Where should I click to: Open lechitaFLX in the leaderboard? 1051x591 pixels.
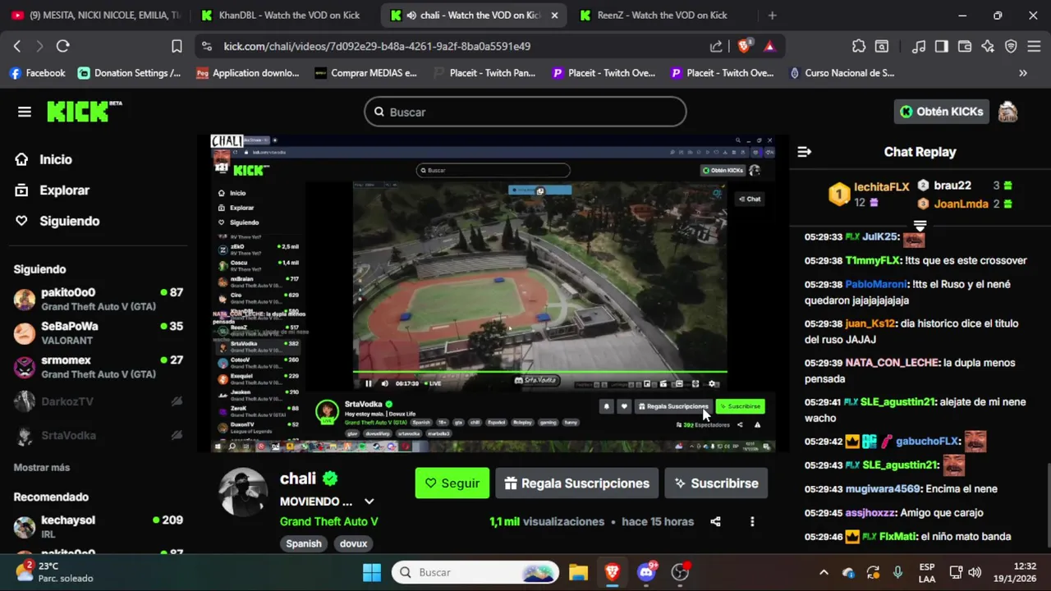[881, 187]
